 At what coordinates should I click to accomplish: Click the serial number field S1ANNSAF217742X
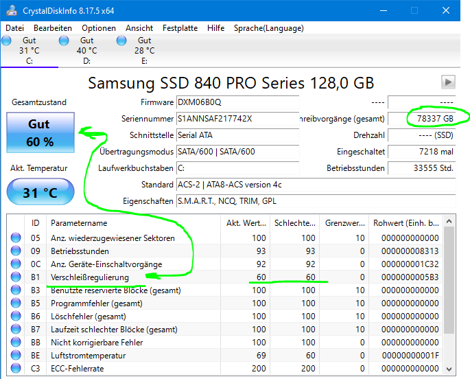(x=237, y=119)
